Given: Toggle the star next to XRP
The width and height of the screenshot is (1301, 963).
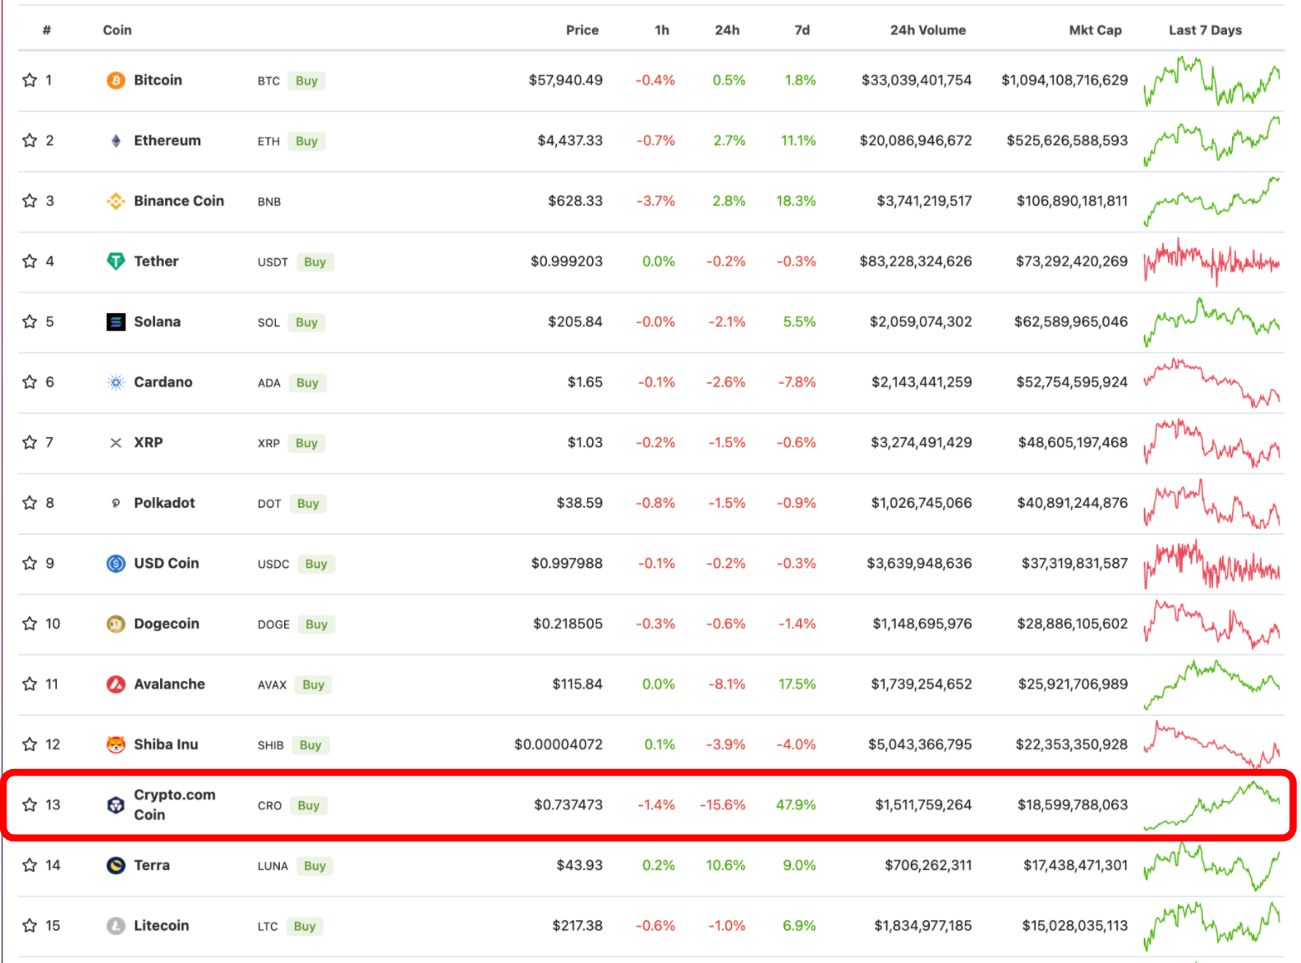Looking at the screenshot, I should click(x=30, y=442).
